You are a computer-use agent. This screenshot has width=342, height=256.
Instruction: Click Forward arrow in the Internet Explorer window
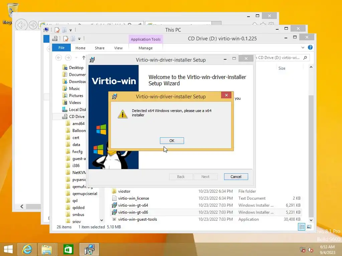33,25
